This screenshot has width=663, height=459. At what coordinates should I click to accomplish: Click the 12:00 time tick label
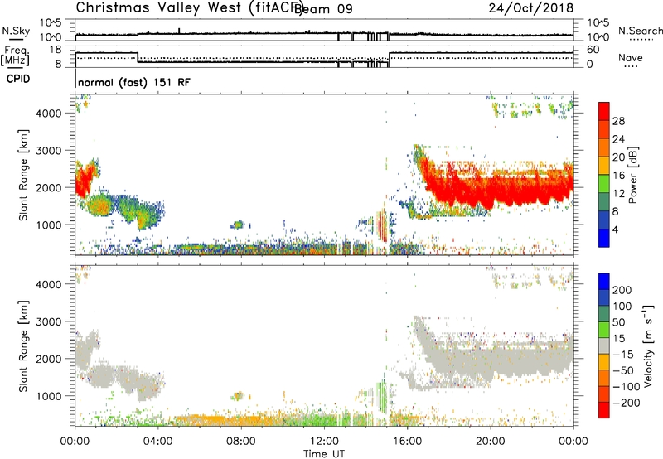click(x=324, y=442)
